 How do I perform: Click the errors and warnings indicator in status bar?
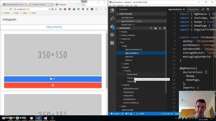[130, 114]
